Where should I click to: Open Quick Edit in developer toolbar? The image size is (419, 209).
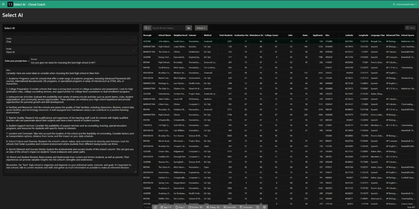(x=230, y=207)
